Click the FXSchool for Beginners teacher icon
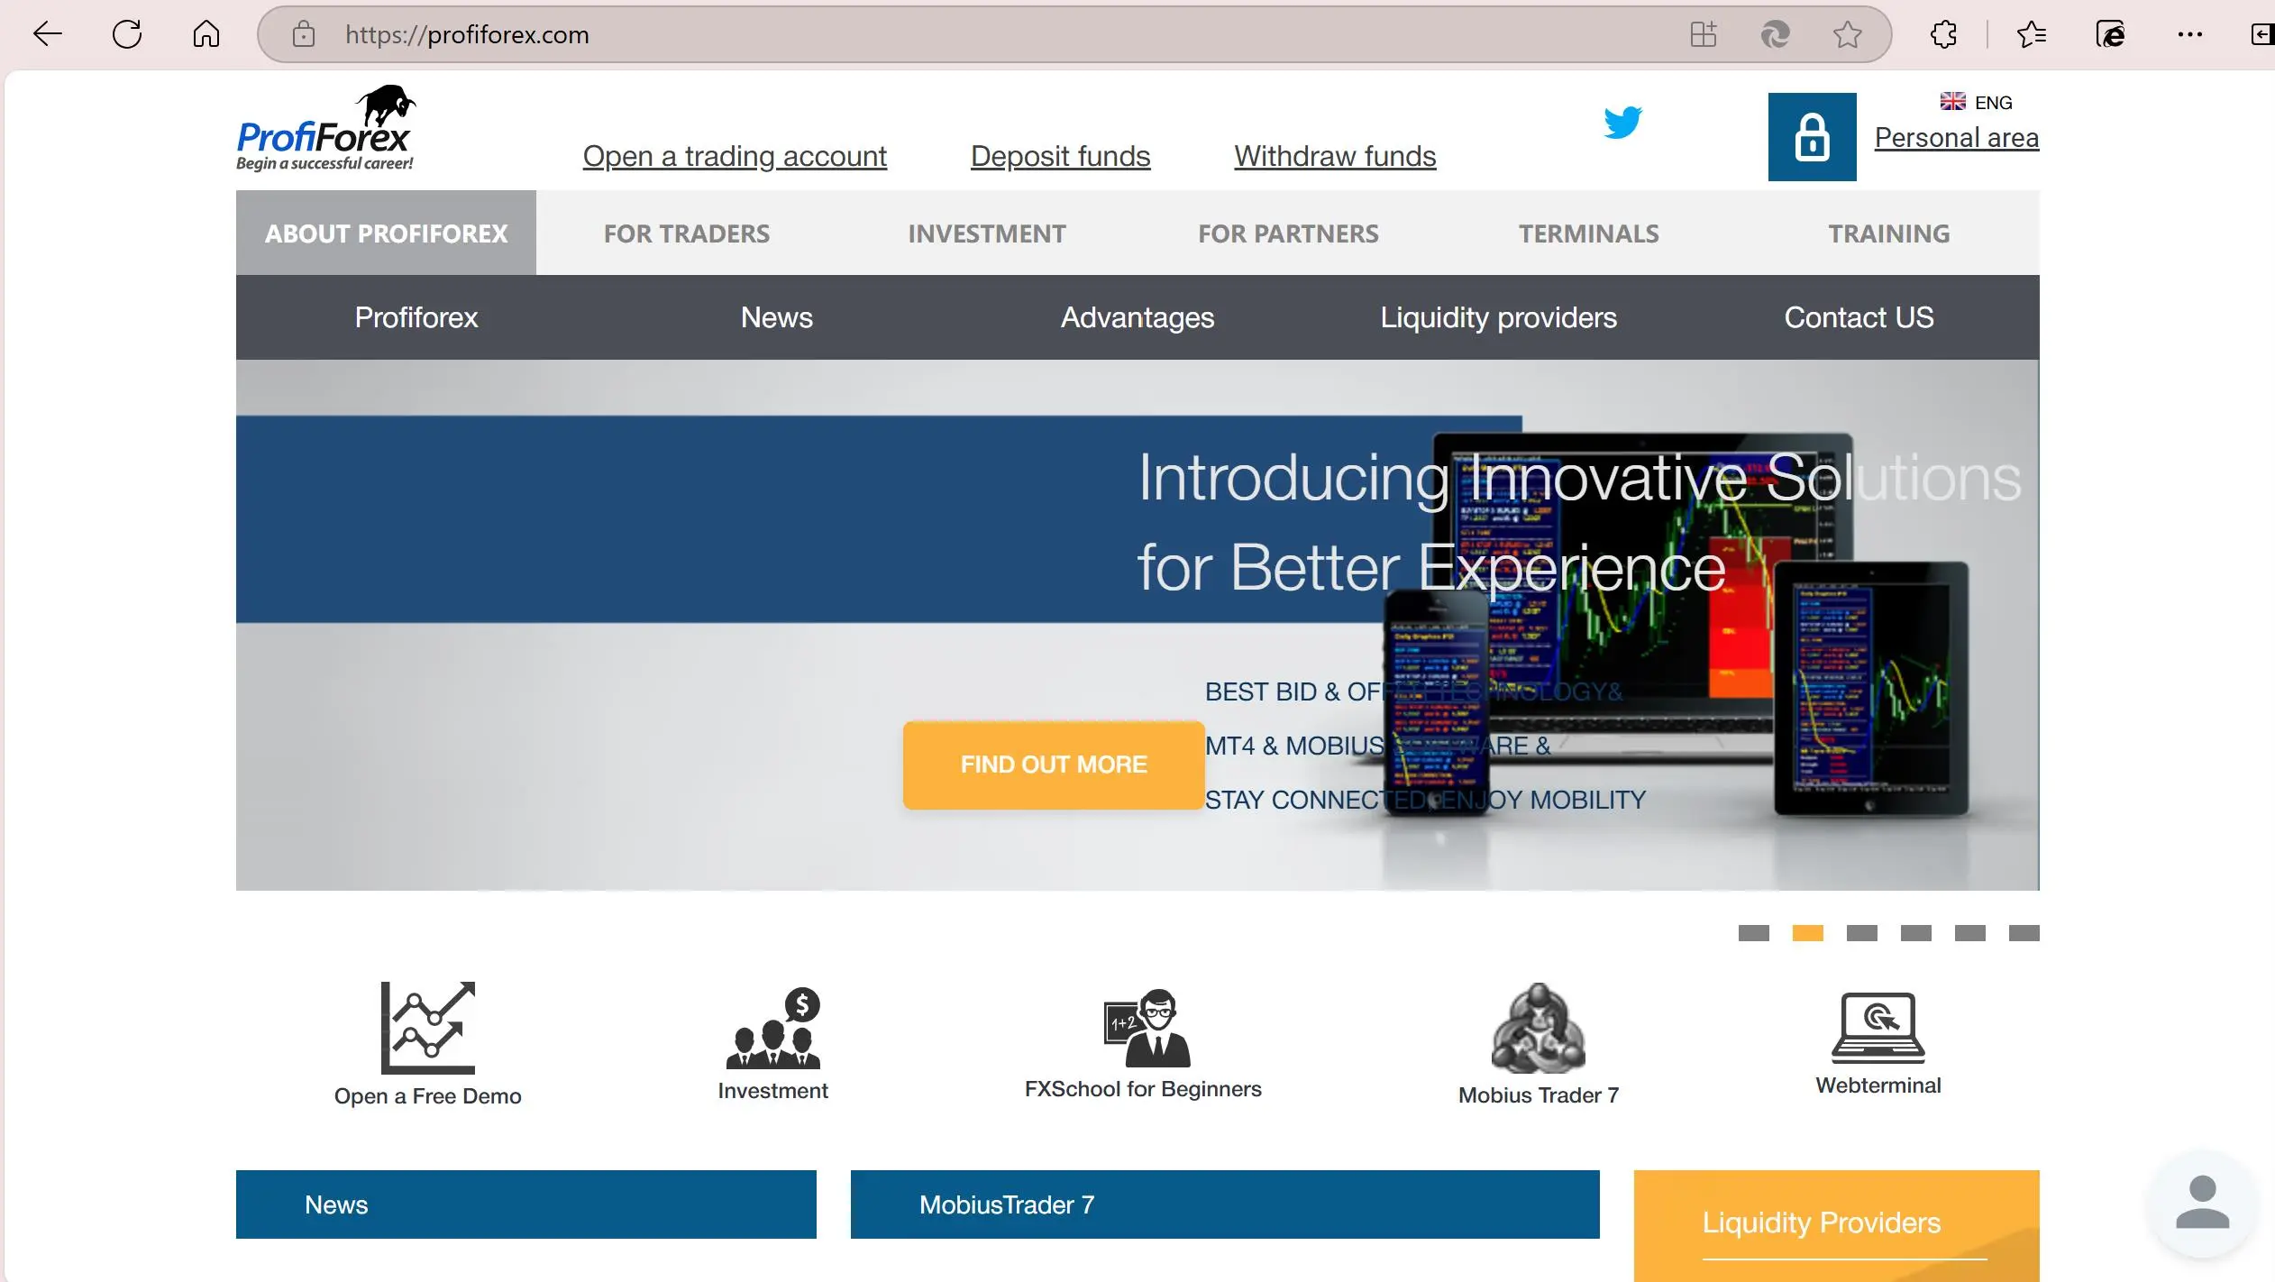This screenshot has height=1282, width=2275. tap(1147, 1028)
